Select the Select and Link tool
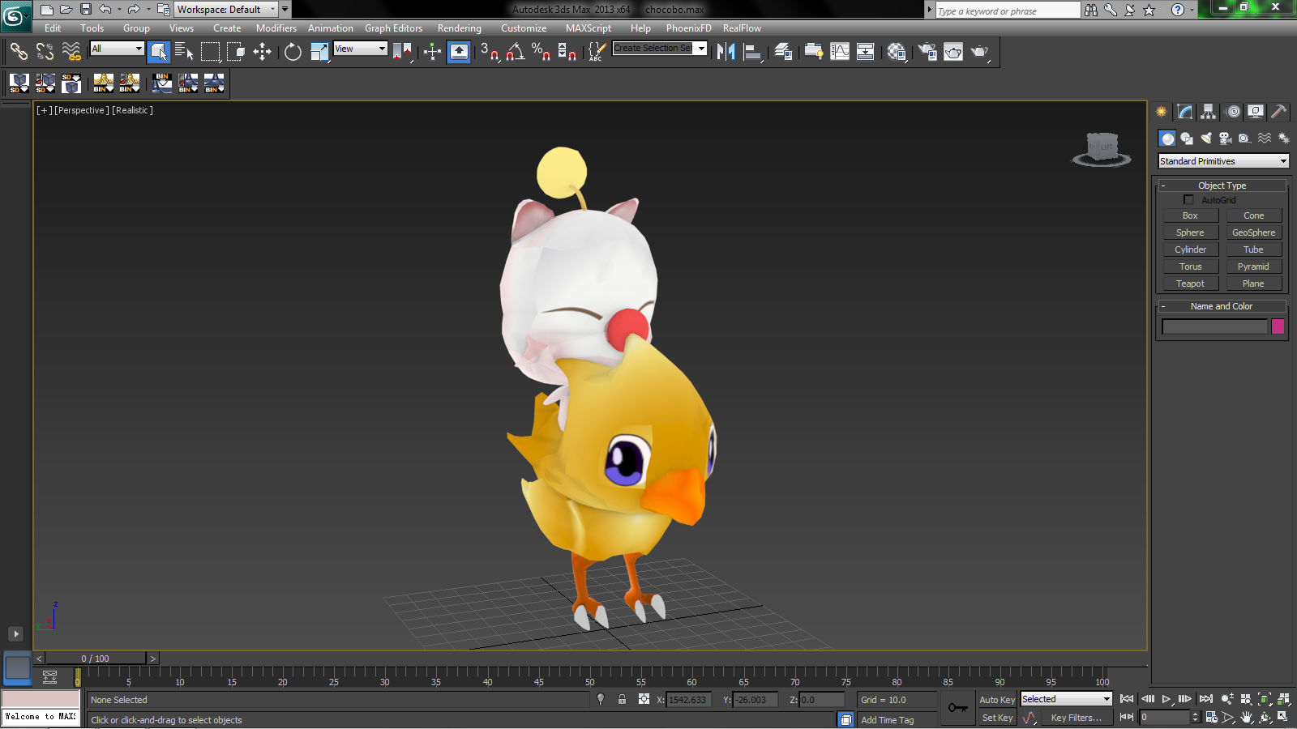 [x=19, y=52]
